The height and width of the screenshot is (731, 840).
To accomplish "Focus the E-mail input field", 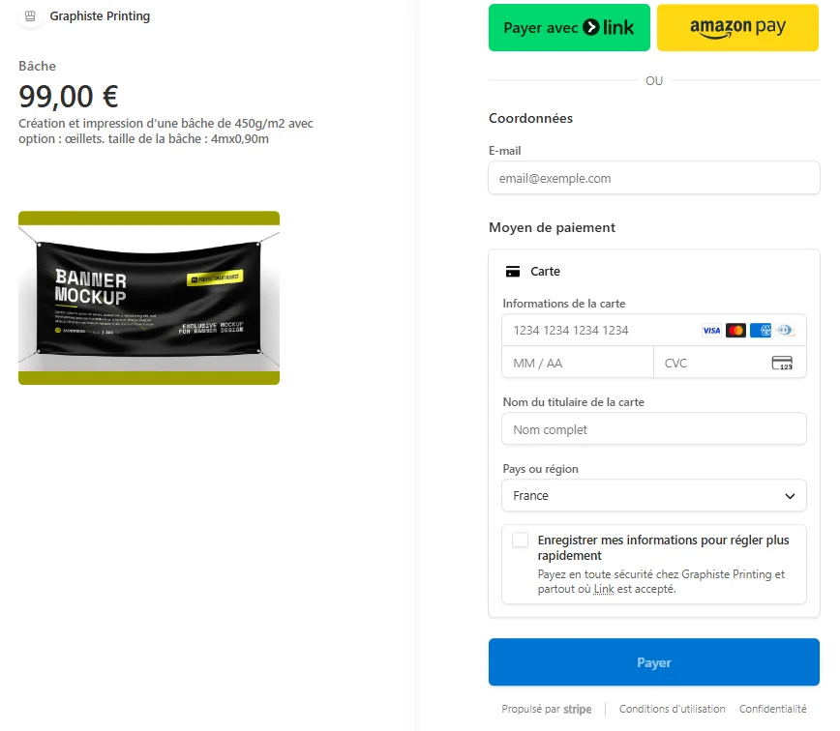I will point(653,178).
